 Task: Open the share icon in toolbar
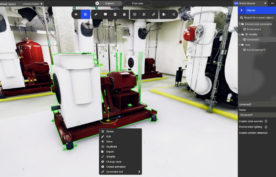pos(174,14)
